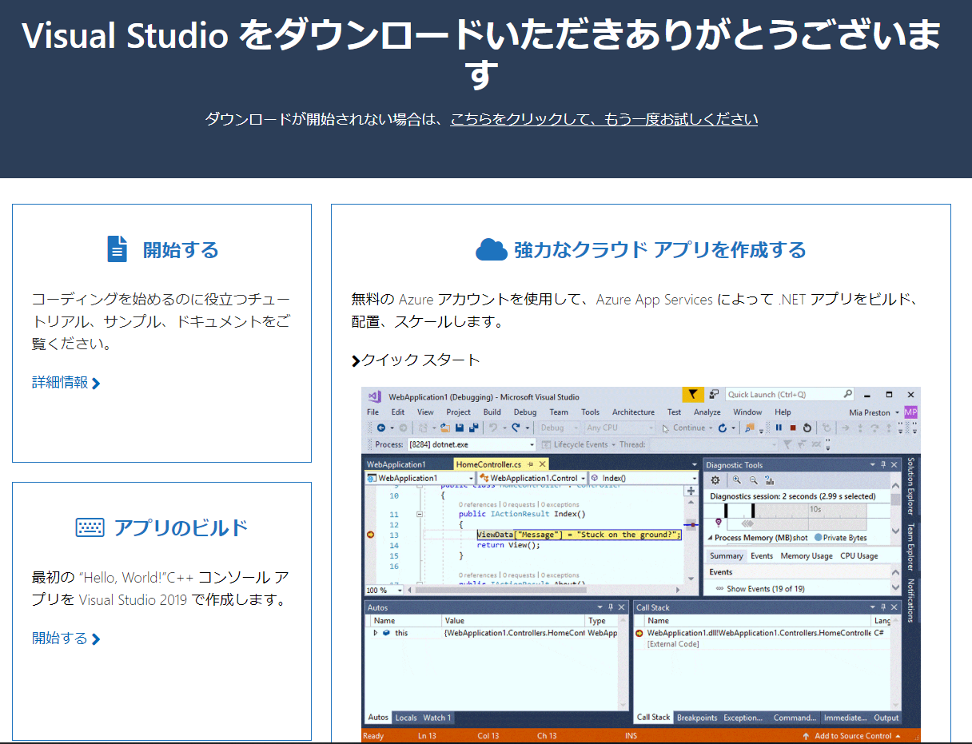Click the Save All toolbar icon
Screen dimensions: 972x744
[x=474, y=428]
